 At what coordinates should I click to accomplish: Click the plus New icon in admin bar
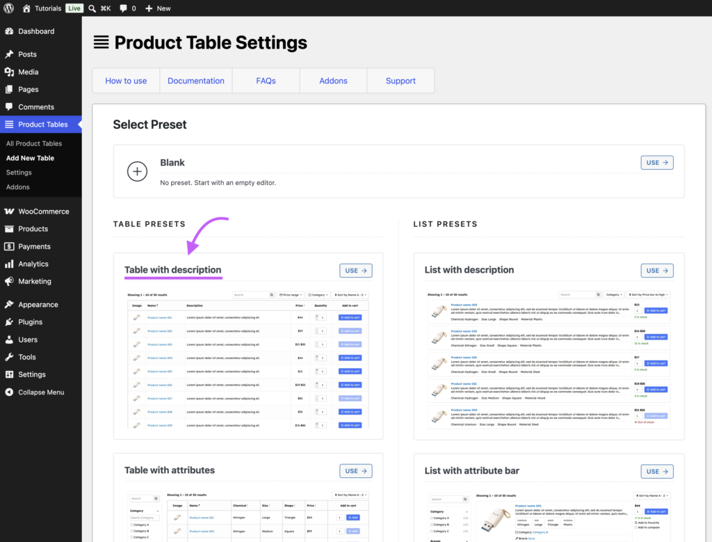click(x=149, y=8)
